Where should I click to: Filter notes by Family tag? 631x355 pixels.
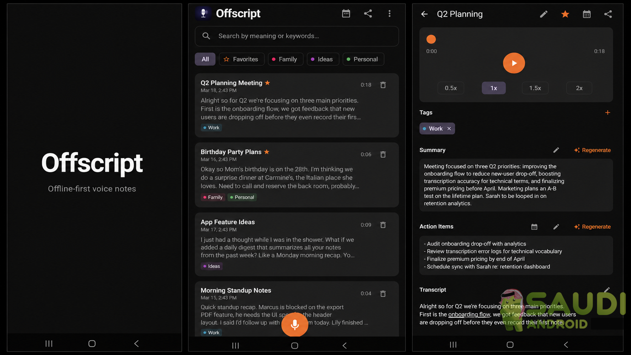click(285, 59)
